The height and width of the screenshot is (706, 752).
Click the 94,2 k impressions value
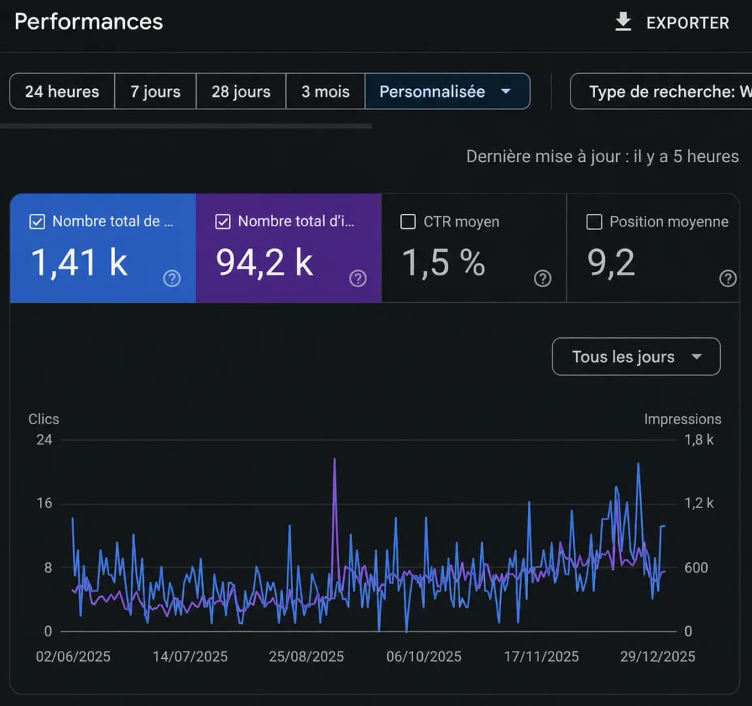tap(264, 263)
